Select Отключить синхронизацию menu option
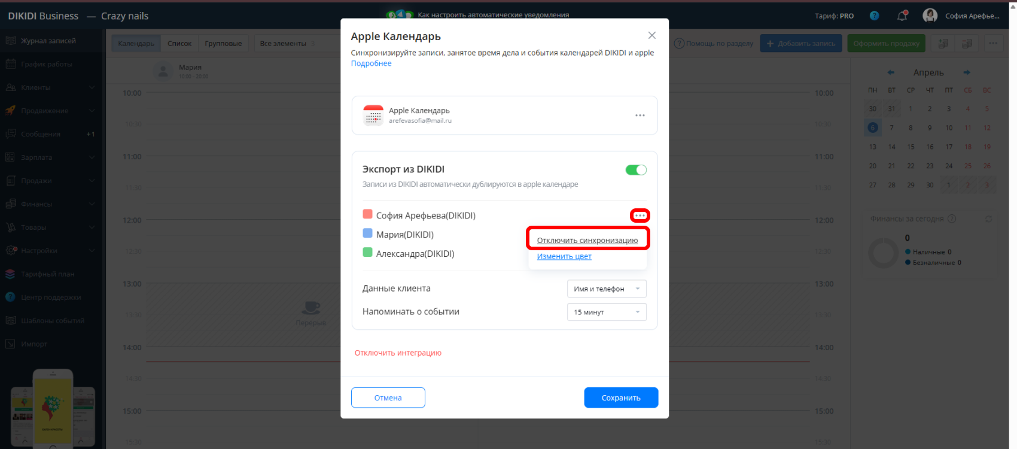This screenshot has height=449, width=1017. pyautogui.click(x=587, y=241)
